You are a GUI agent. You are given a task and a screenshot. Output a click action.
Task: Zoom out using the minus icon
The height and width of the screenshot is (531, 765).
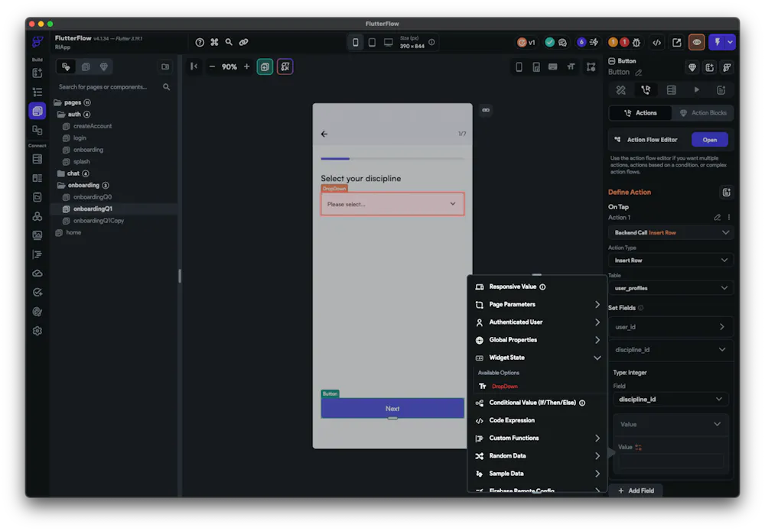click(212, 66)
